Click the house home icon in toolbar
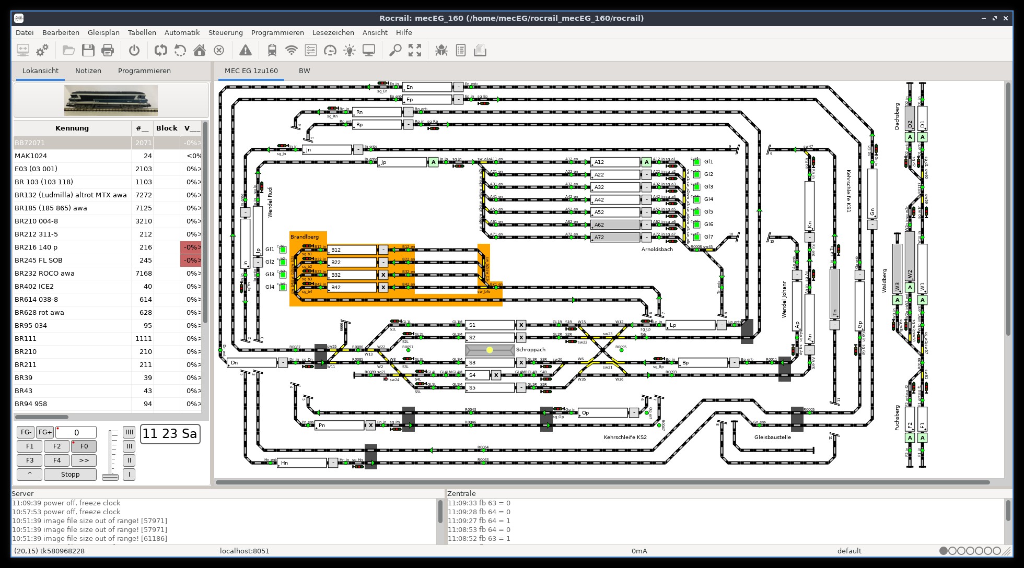The height and width of the screenshot is (568, 1024). click(x=200, y=50)
